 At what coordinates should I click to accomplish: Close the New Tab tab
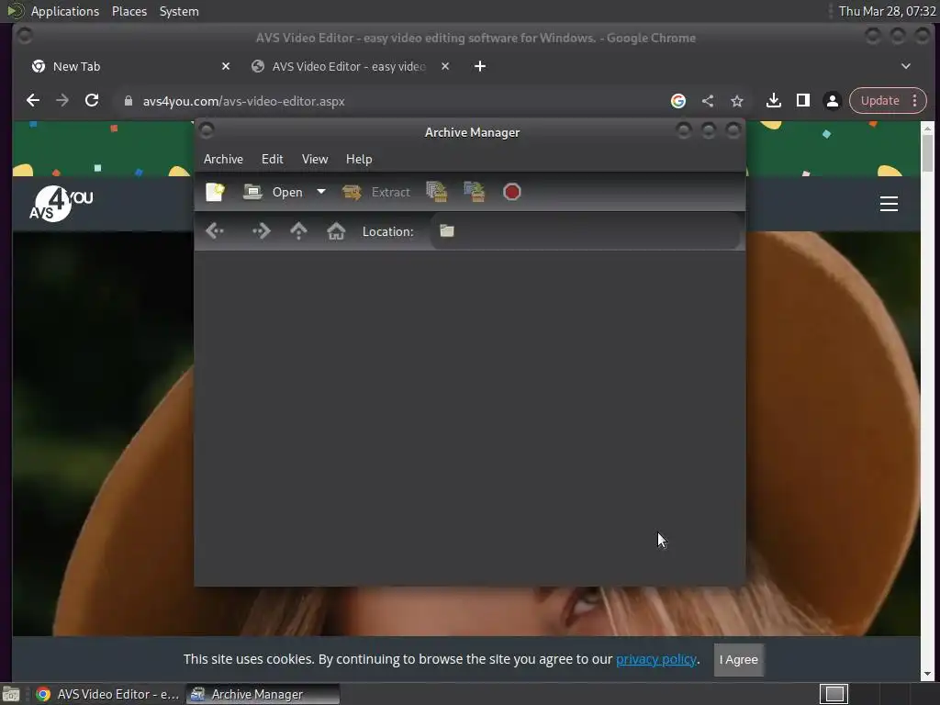(x=226, y=66)
